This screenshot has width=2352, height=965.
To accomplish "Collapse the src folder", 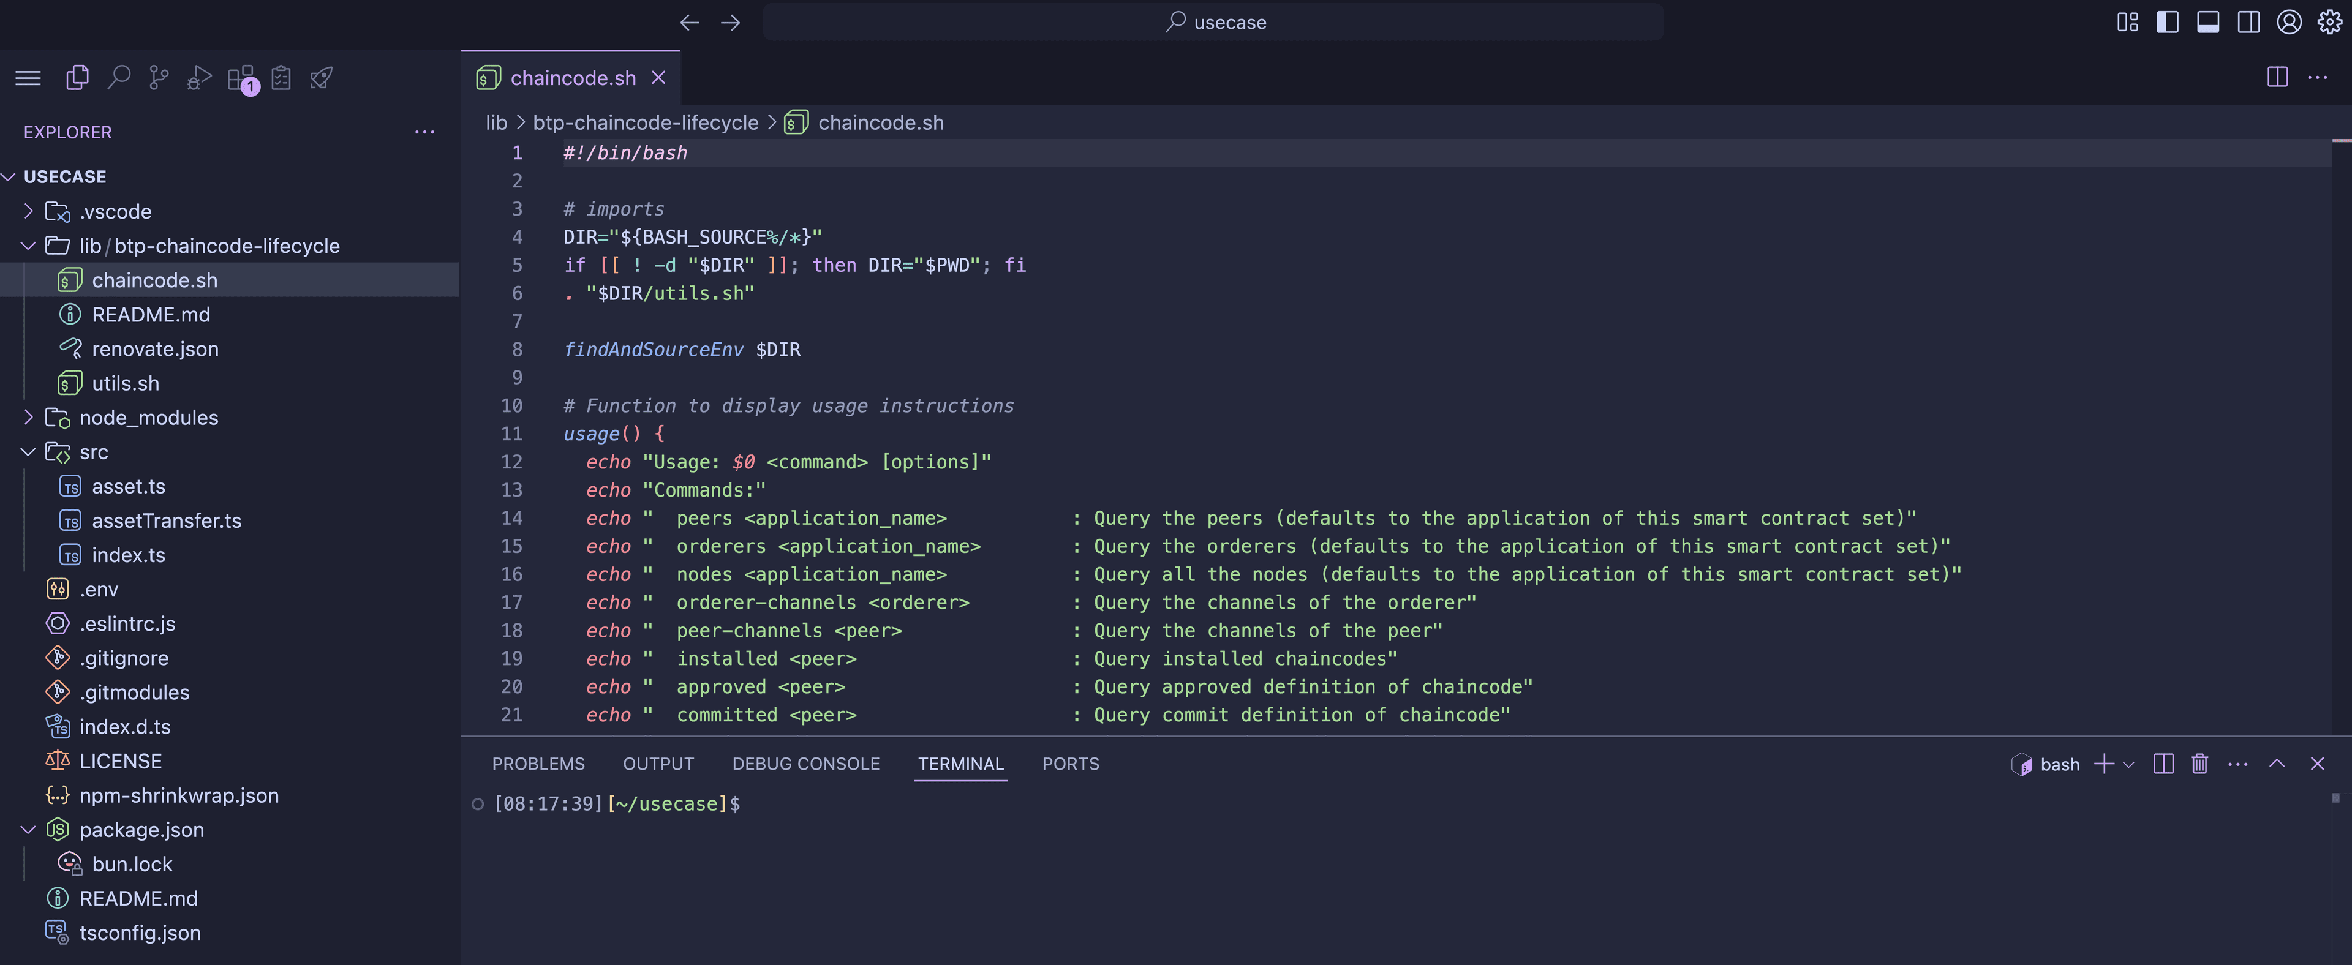I will click(28, 453).
